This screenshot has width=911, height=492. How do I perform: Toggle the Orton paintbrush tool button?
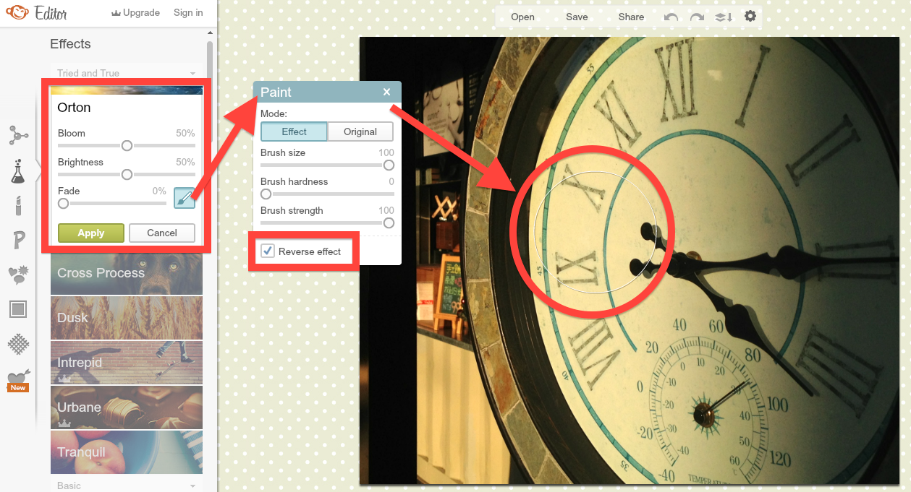[x=185, y=197]
